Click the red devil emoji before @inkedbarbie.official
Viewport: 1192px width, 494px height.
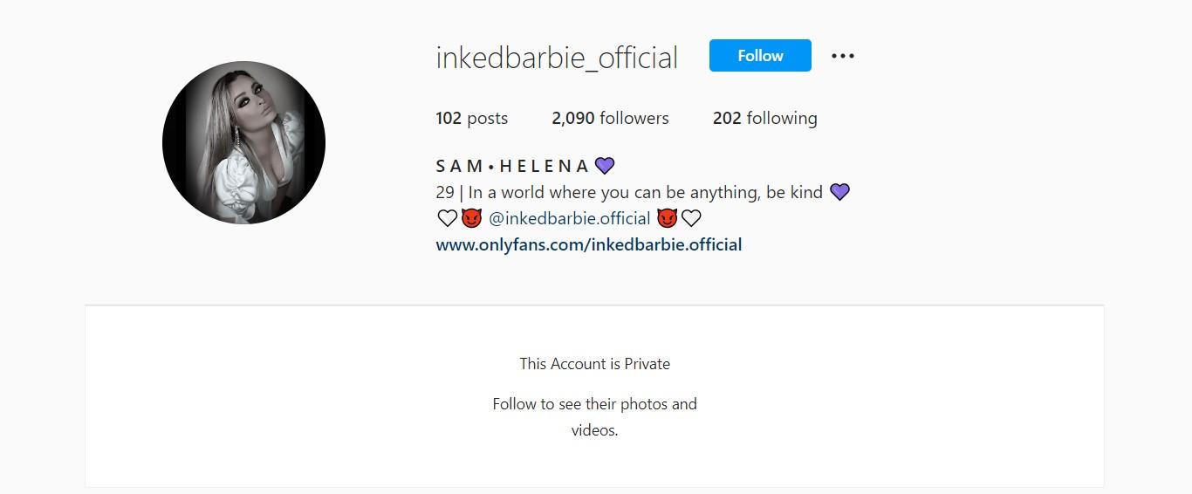point(471,218)
